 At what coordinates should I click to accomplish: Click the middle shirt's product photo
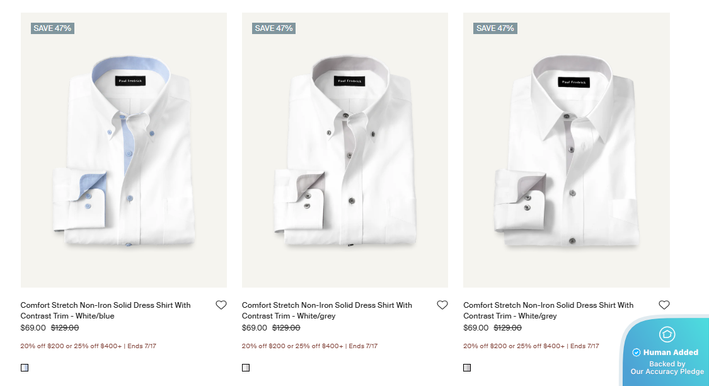pos(345,148)
